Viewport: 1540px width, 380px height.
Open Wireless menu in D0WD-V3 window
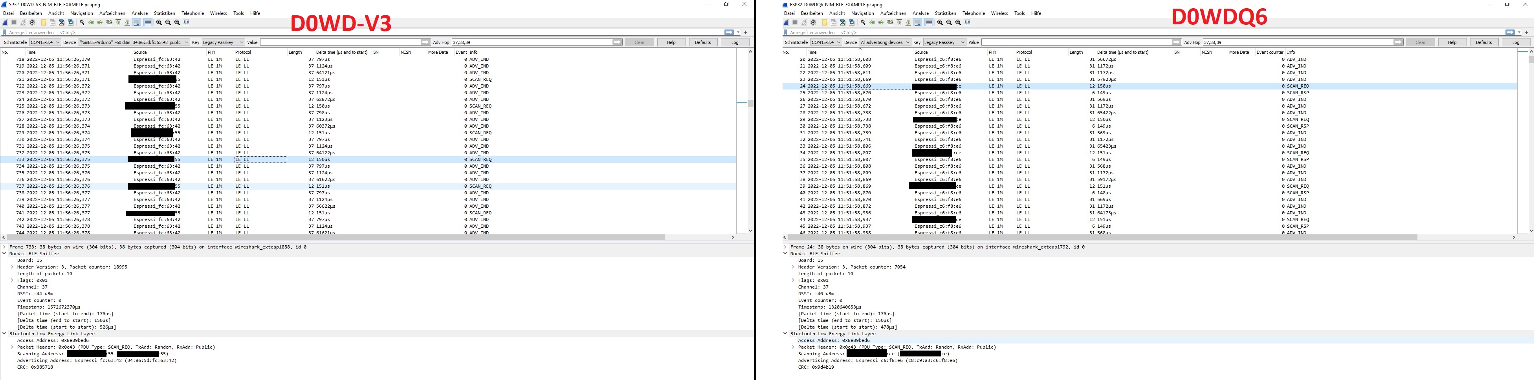(218, 13)
